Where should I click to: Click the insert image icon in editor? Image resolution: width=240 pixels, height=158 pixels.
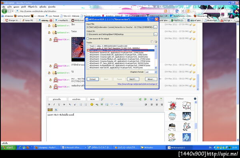[102, 104]
